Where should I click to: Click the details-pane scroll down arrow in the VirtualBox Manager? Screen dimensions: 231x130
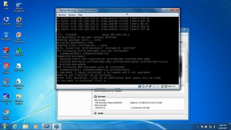[187, 114]
